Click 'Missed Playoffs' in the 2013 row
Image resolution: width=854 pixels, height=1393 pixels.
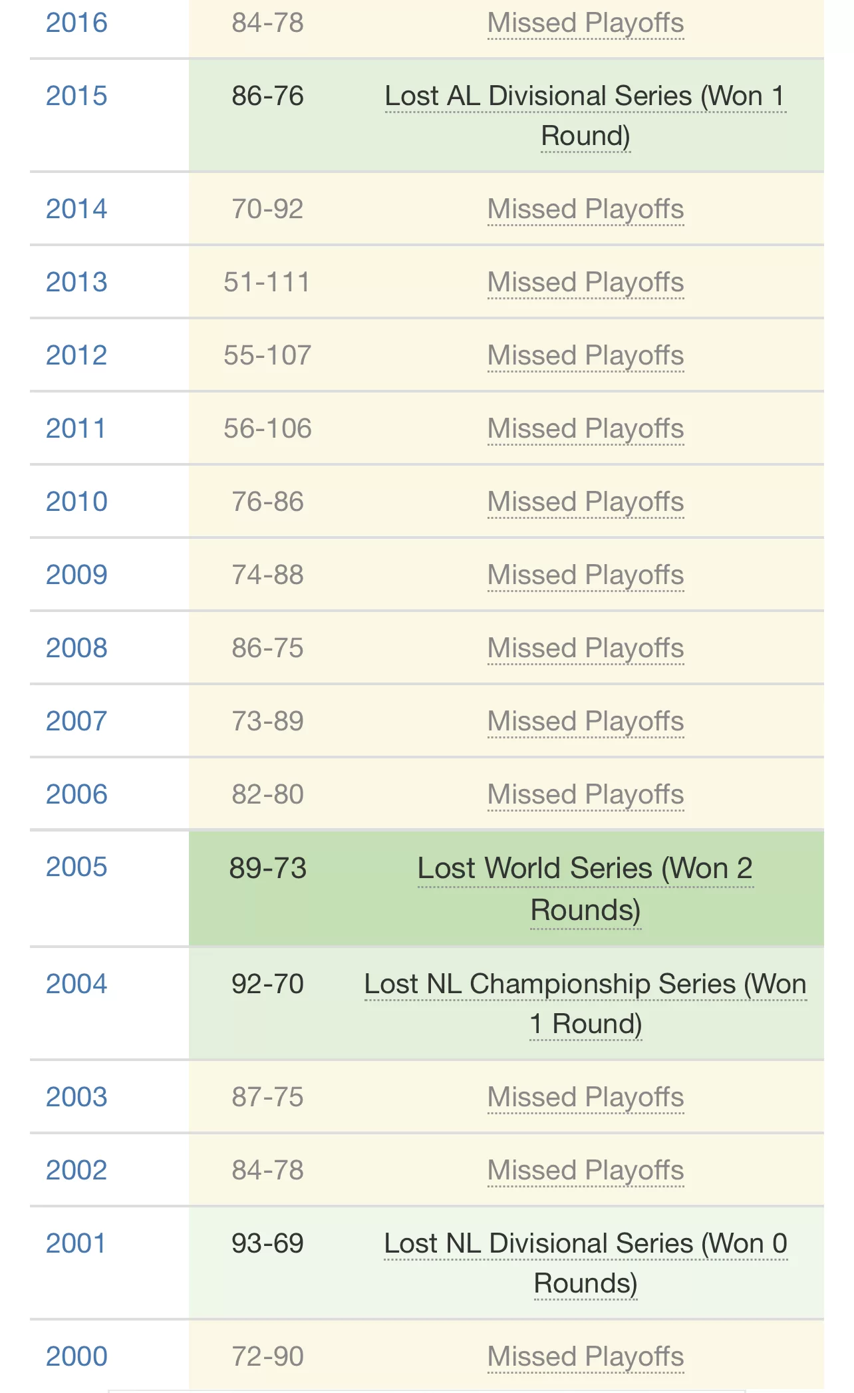(x=585, y=282)
